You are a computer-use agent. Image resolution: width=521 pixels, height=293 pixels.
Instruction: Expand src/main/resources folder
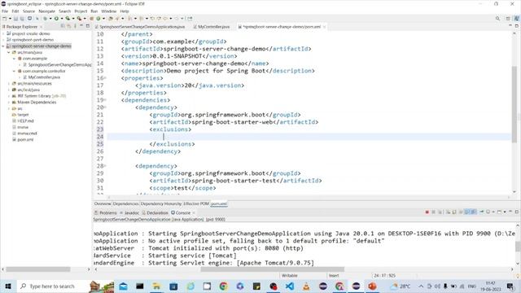point(9,83)
